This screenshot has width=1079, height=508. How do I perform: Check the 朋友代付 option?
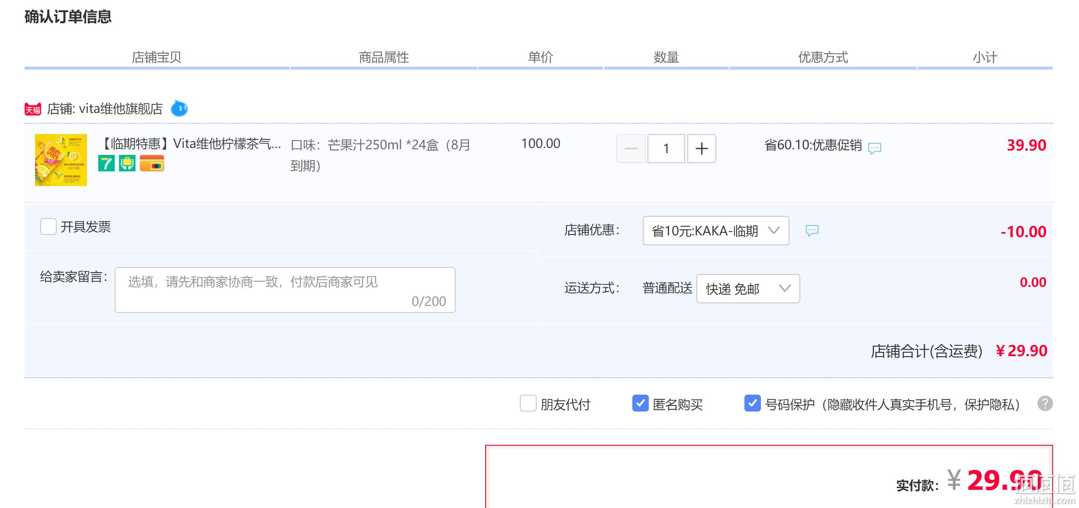pyautogui.click(x=528, y=403)
